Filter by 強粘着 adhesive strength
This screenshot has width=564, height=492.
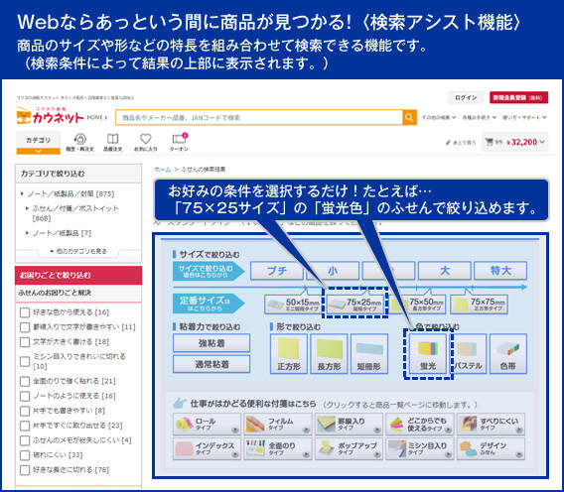click(x=211, y=343)
